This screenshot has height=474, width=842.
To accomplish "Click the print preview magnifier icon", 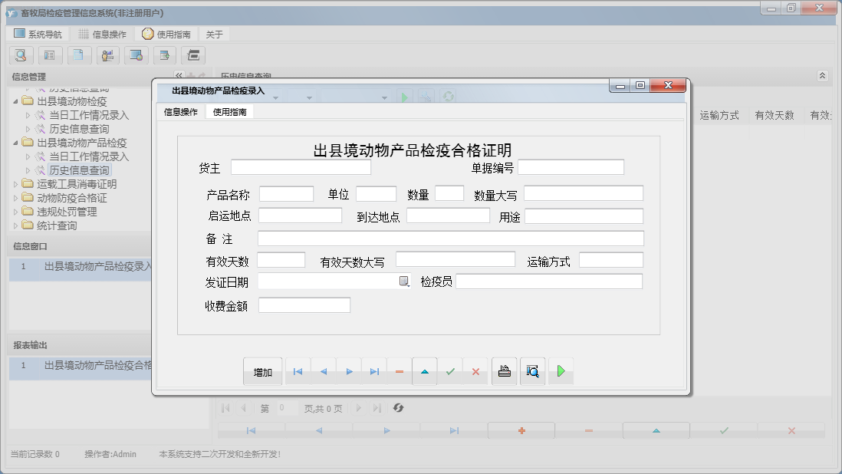I will pyautogui.click(x=532, y=371).
